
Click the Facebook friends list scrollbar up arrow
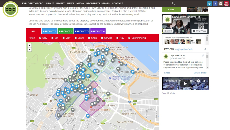[207, 35]
